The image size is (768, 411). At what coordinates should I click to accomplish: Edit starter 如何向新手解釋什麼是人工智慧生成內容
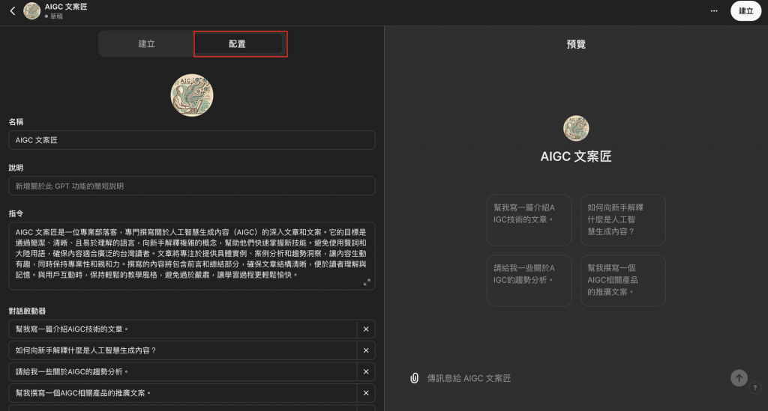click(183, 350)
